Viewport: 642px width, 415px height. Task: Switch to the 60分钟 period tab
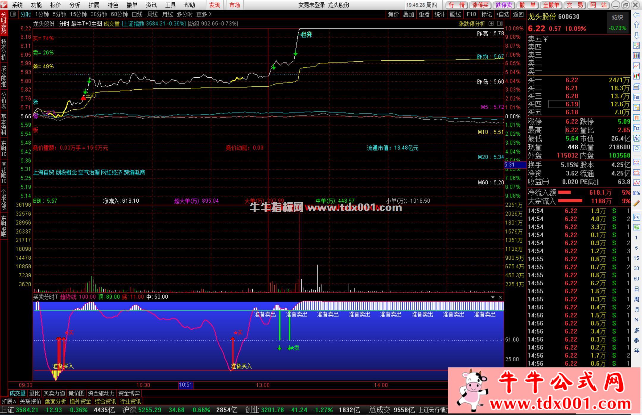click(119, 14)
